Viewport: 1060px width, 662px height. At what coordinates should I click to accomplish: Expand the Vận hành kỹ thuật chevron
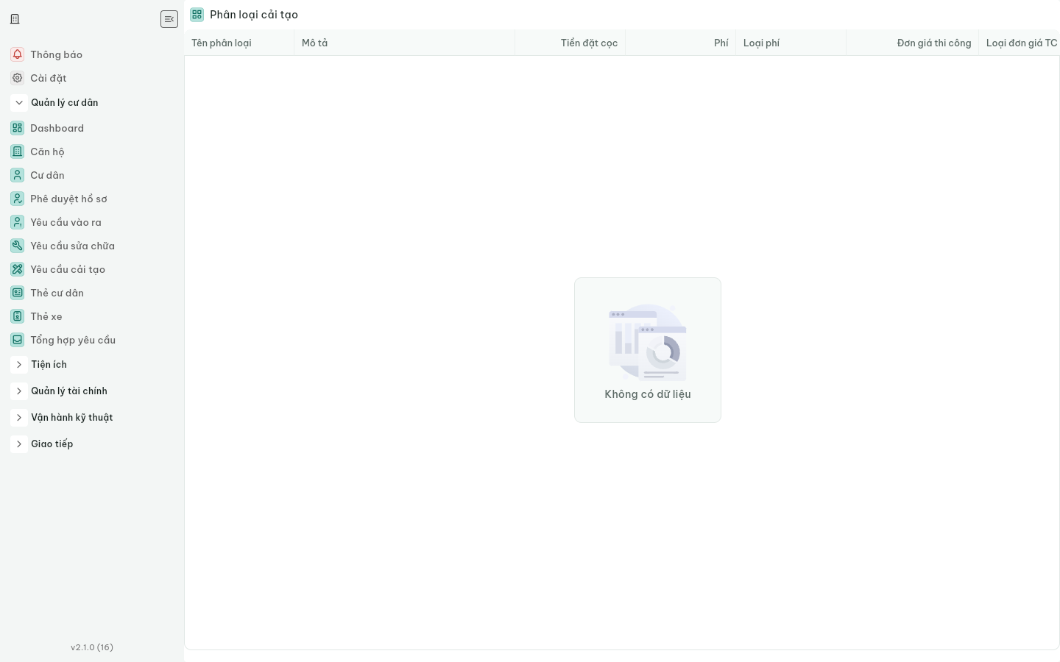[19, 418]
